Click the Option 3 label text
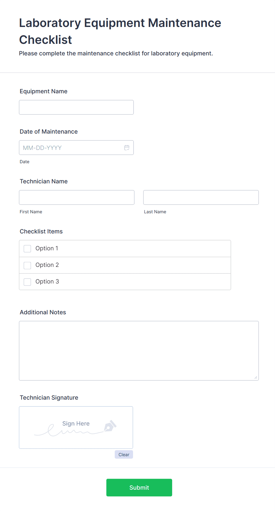This screenshot has height=511, width=275. click(47, 281)
